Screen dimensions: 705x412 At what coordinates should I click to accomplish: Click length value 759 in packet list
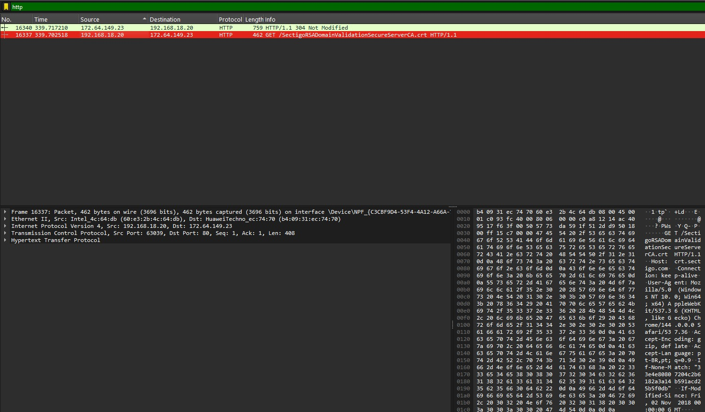tap(258, 28)
